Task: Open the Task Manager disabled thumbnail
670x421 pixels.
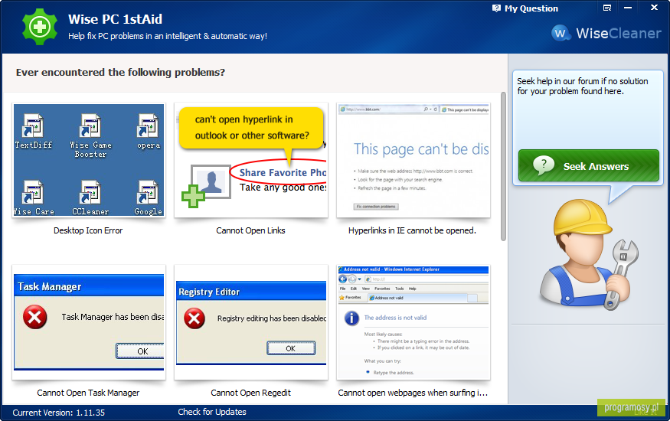Action: tap(89, 322)
